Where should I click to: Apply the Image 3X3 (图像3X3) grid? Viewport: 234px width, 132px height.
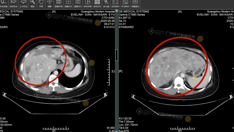[x=78, y=3]
